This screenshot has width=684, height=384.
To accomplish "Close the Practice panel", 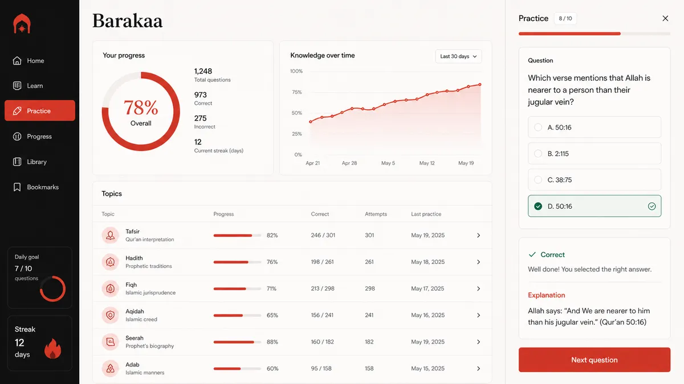I will (665, 19).
